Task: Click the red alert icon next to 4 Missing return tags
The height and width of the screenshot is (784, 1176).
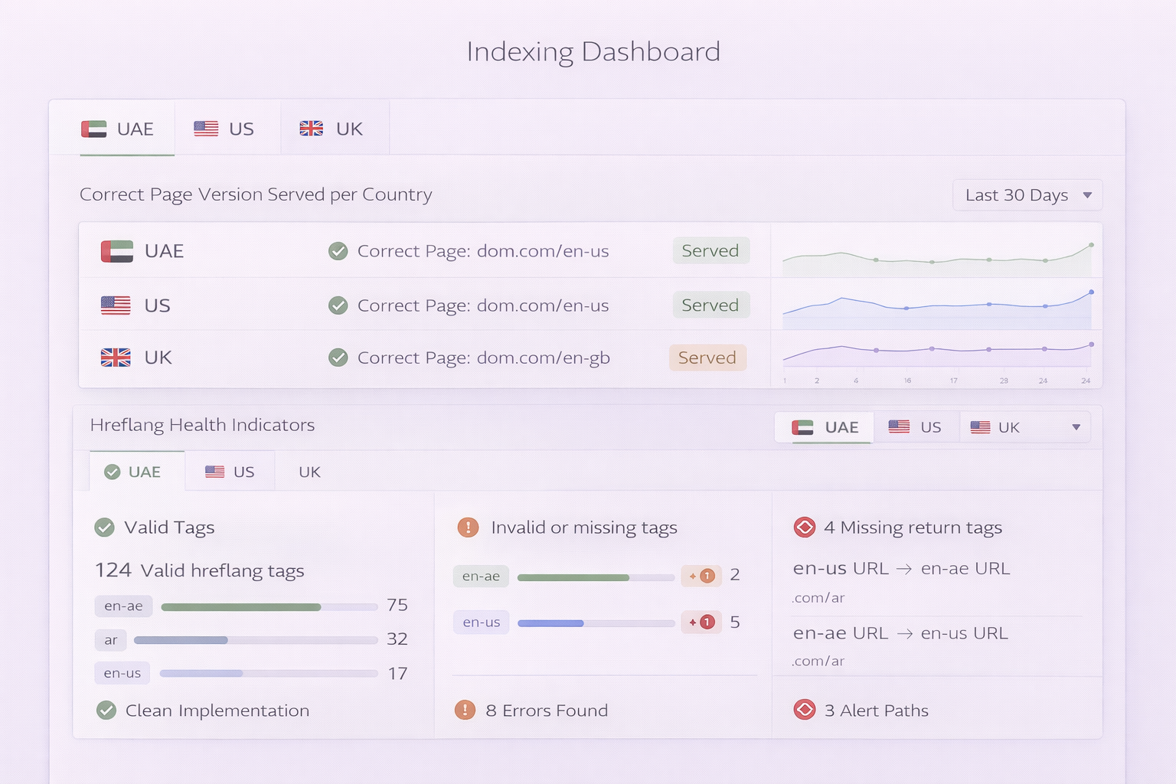Action: point(805,527)
